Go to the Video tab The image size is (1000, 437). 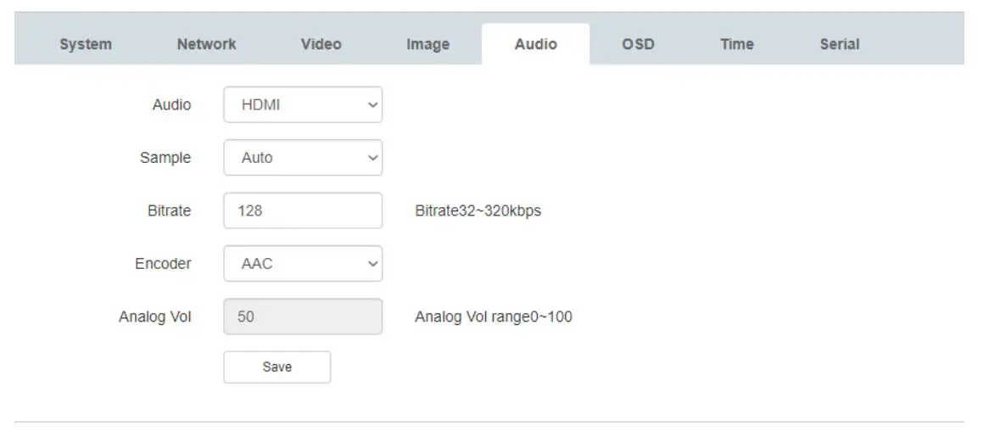click(321, 44)
